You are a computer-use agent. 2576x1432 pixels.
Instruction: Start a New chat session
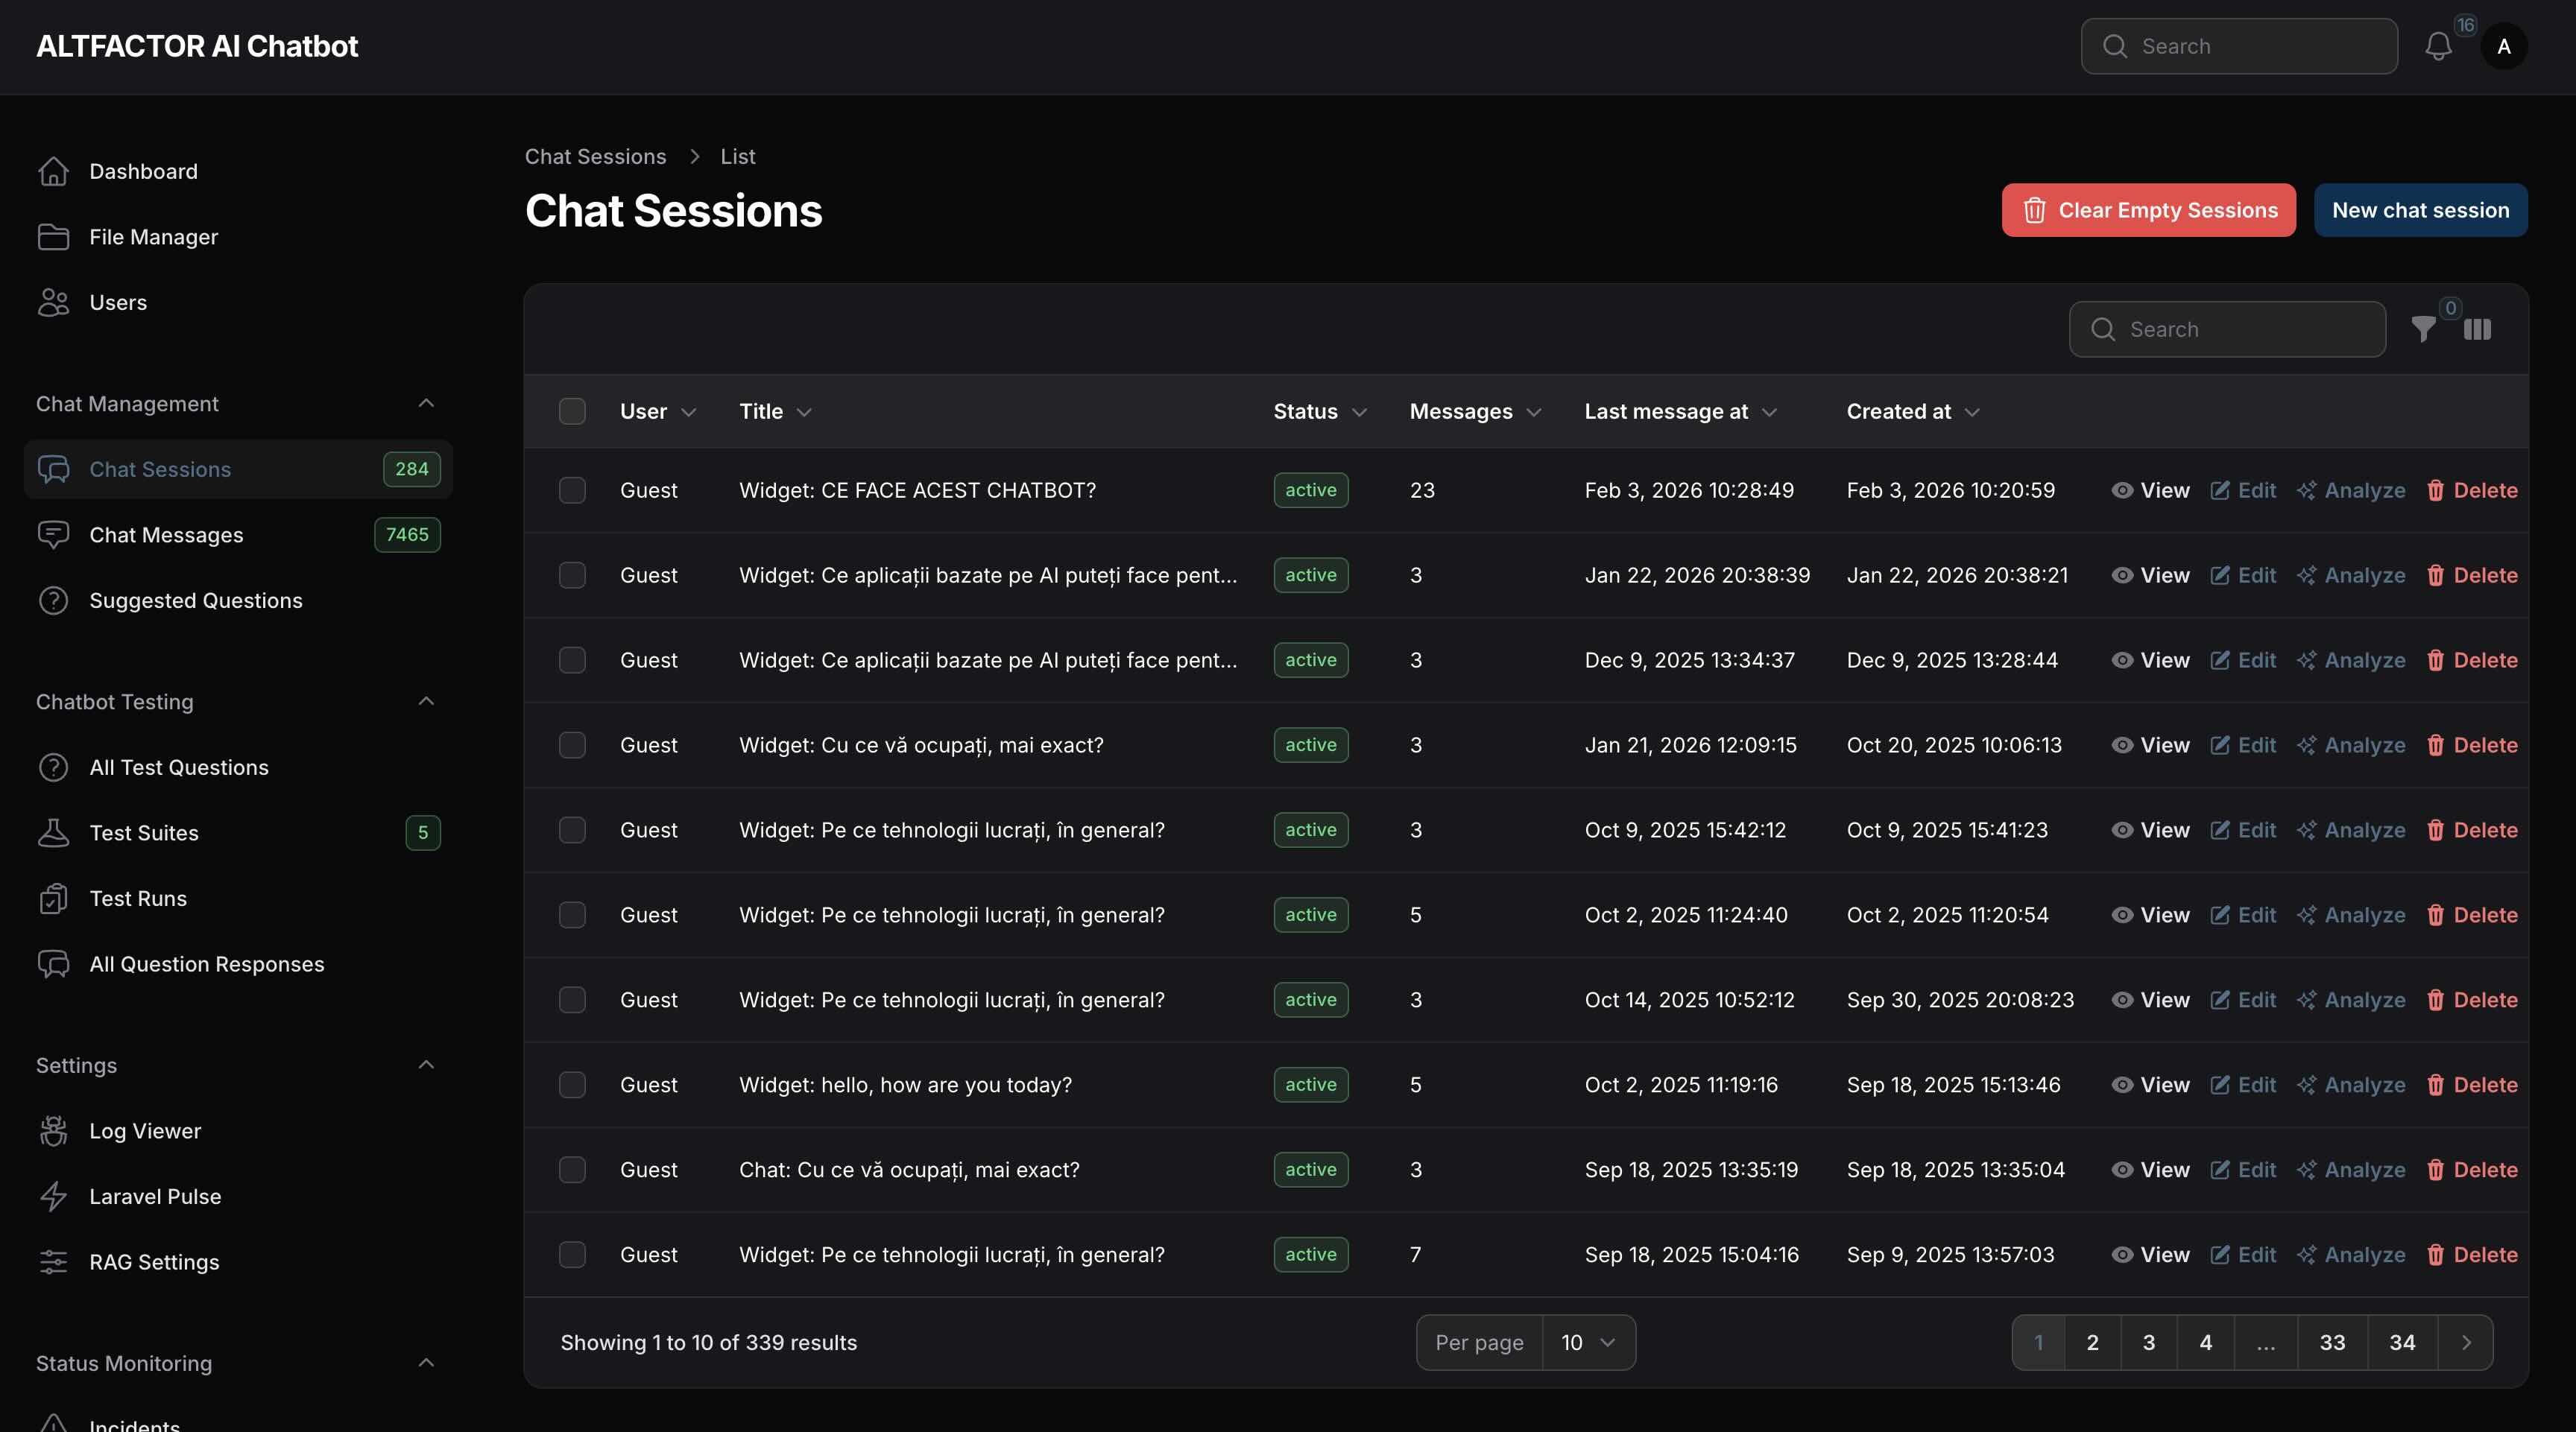point(2420,210)
